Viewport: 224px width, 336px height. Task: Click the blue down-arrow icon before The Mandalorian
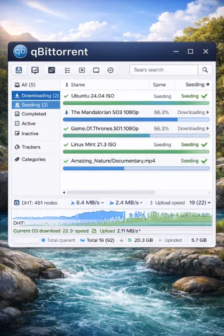pos(67,113)
